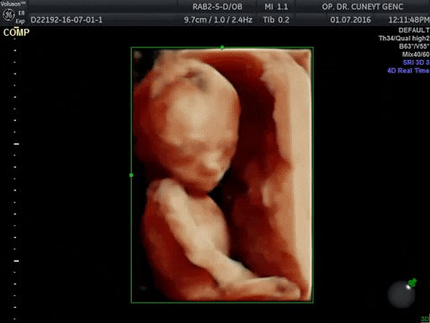
Task: Select the top green render box handle
Action: point(222,48)
